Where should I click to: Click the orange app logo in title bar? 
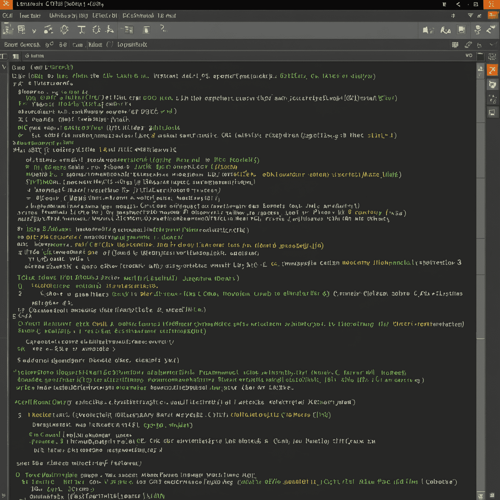coord(6,4)
